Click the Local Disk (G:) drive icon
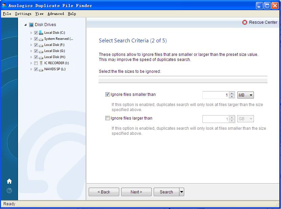The height and width of the screenshot is (209, 281). (41, 51)
